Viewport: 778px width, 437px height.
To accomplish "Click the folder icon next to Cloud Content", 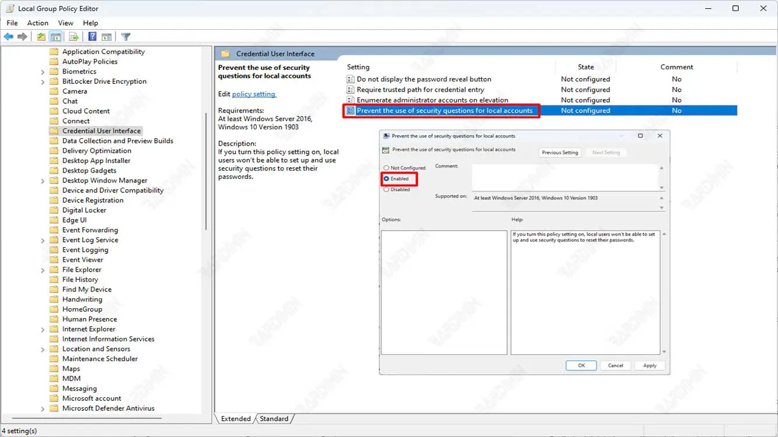I will click(x=54, y=111).
